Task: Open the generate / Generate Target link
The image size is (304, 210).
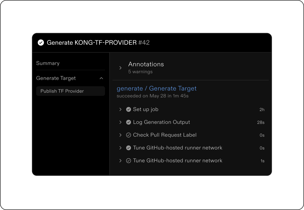Action: point(157,88)
